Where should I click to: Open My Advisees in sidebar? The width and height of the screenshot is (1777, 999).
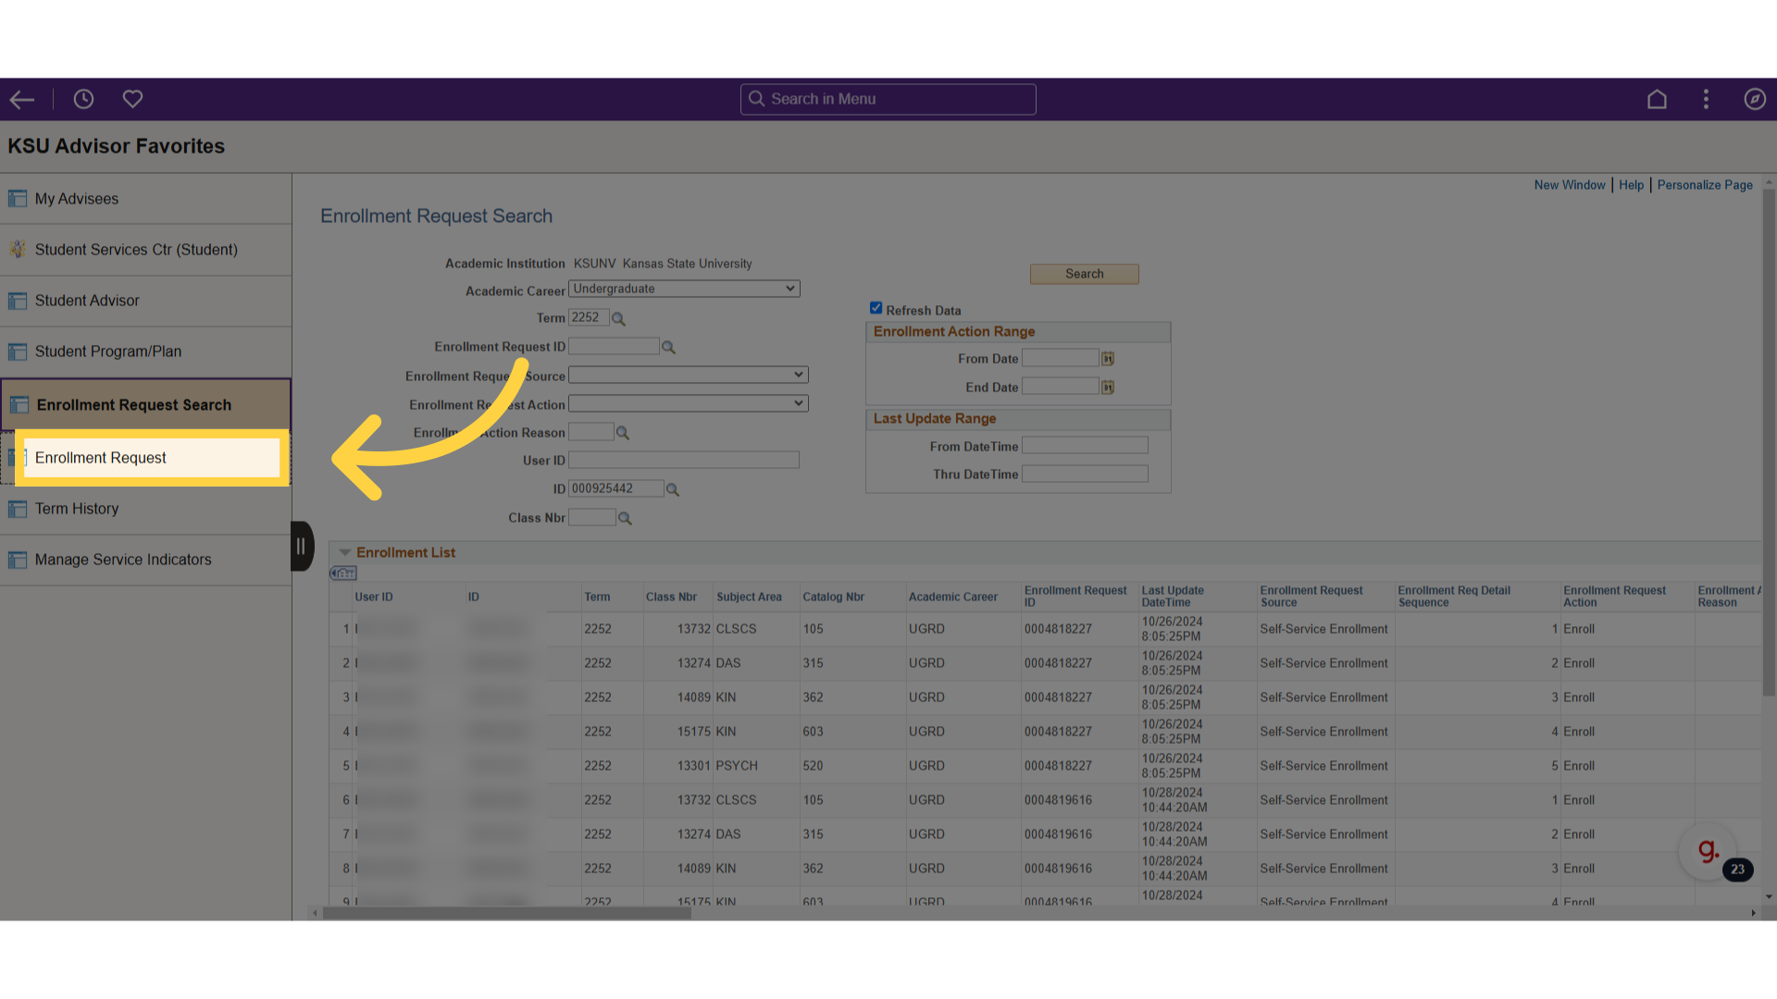tap(145, 199)
